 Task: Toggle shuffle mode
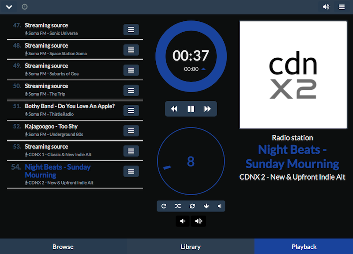pos(178,206)
